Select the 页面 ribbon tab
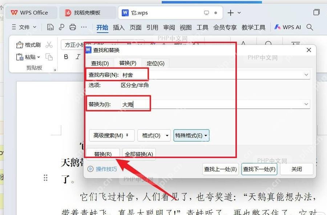 (136, 27)
